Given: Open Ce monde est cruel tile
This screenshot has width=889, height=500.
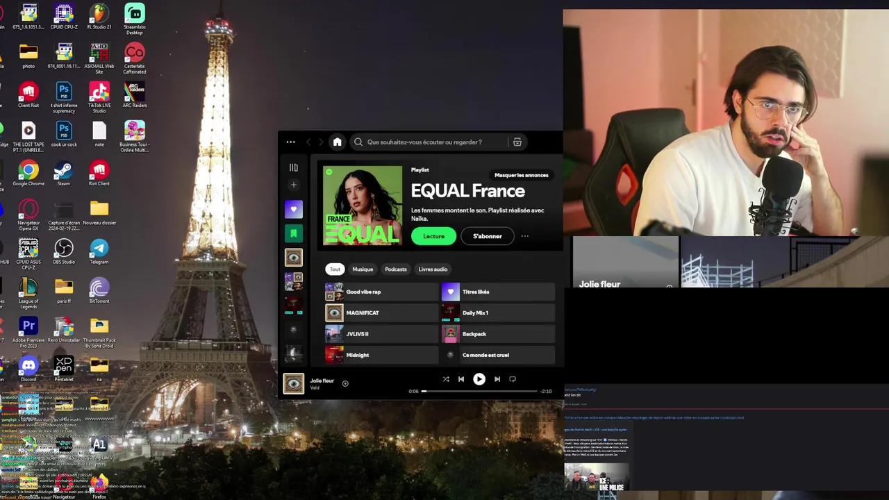Looking at the screenshot, I should click(x=498, y=355).
